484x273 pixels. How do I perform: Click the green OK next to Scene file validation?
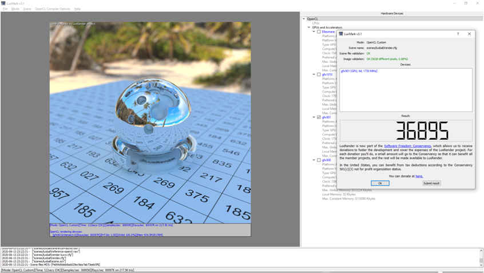click(x=368, y=53)
